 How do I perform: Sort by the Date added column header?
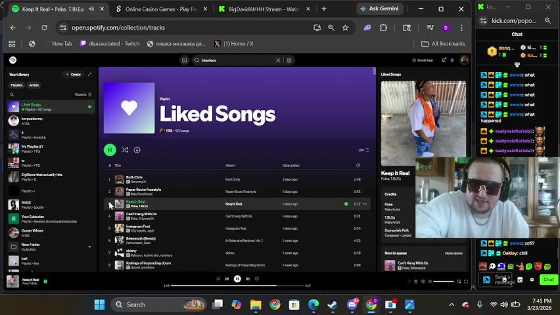pyautogui.click(x=291, y=165)
